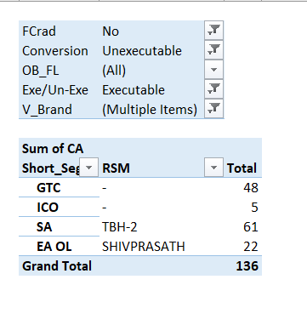Screen dimensions: 307x325
Task: Select the OB_FL label cell
Action: pyautogui.click(x=60, y=70)
